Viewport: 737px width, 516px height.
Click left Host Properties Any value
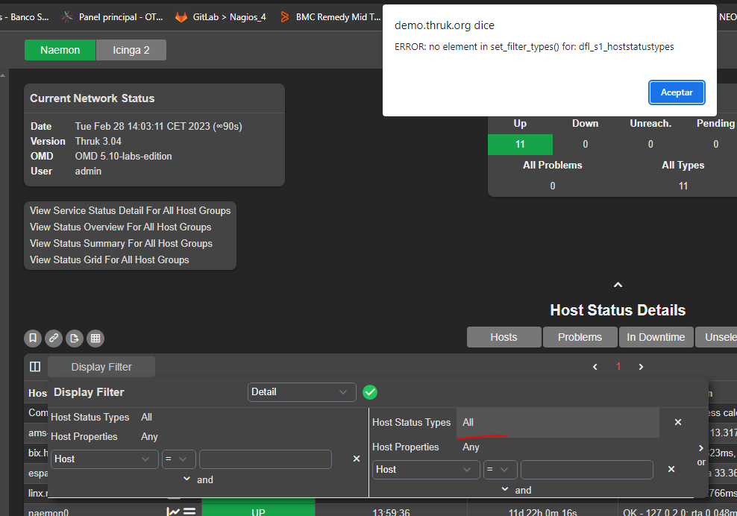(149, 436)
